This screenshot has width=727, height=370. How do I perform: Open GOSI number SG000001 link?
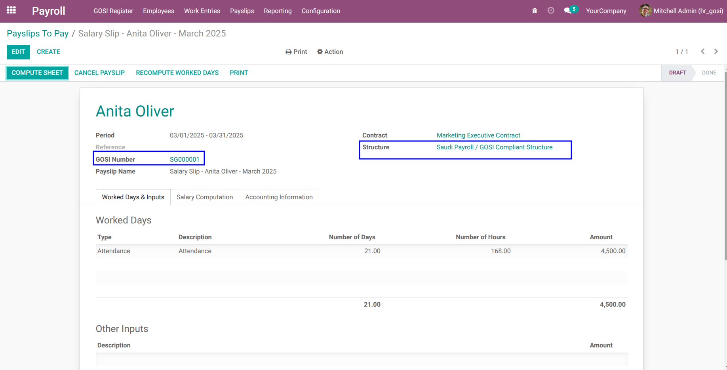tap(185, 160)
